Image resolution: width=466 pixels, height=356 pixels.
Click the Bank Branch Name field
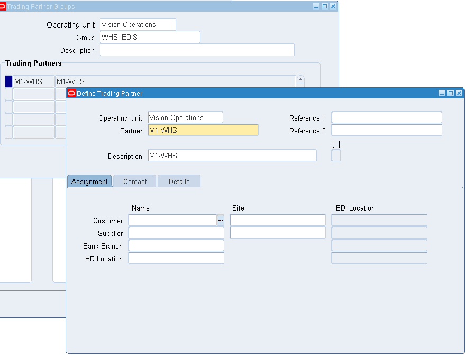[176, 245]
